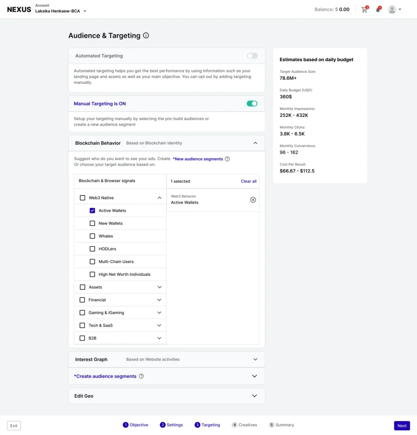
Task: Open the notifications bell
Action: pyautogui.click(x=378, y=9)
